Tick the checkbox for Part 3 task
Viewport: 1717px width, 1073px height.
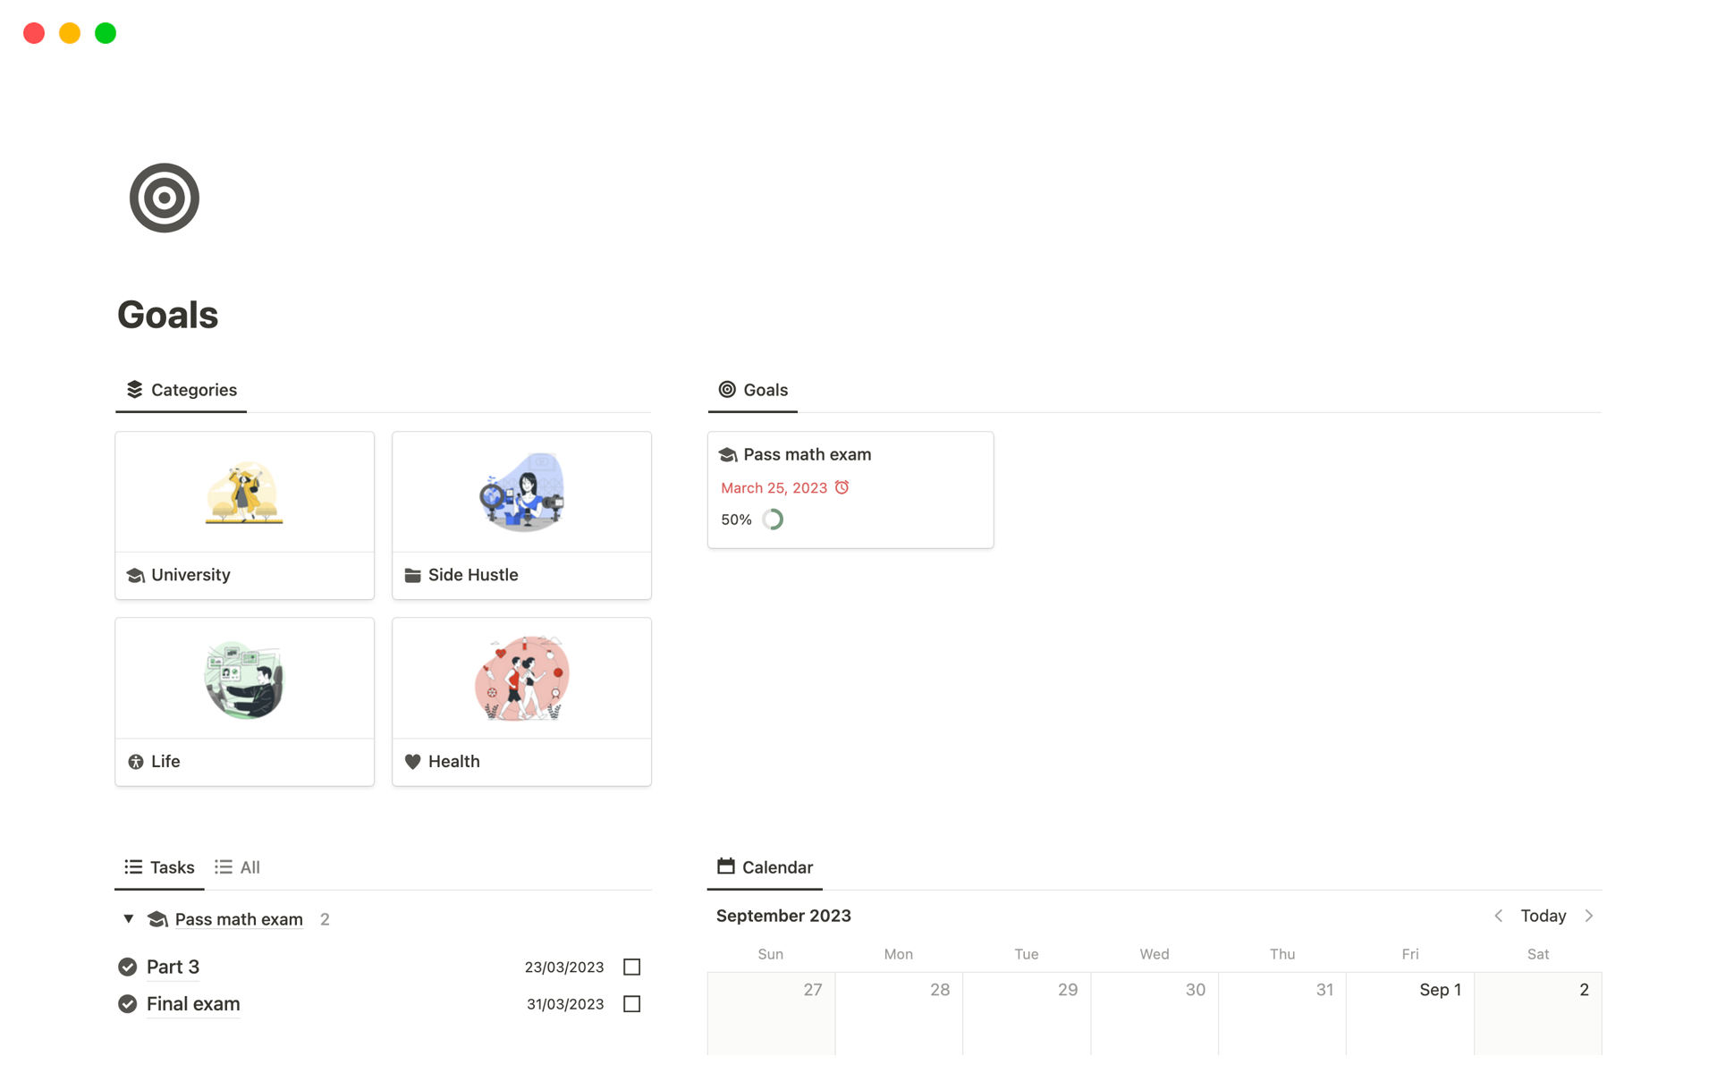(631, 967)
